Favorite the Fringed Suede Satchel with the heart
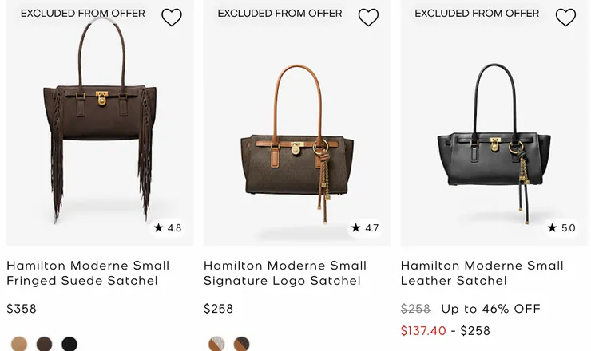This screenshot has width=591, height=351. point(172,17)
